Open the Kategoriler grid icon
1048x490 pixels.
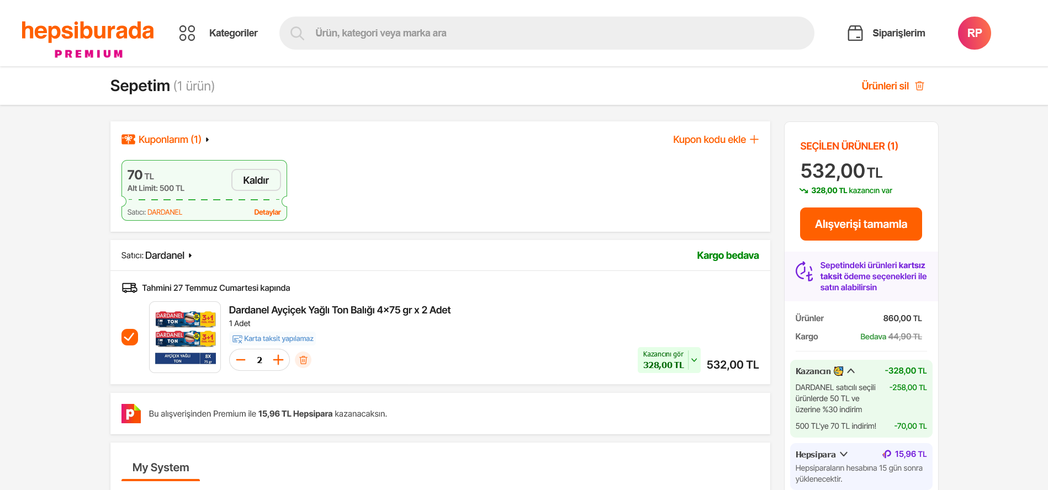click(x=187, y=33)
